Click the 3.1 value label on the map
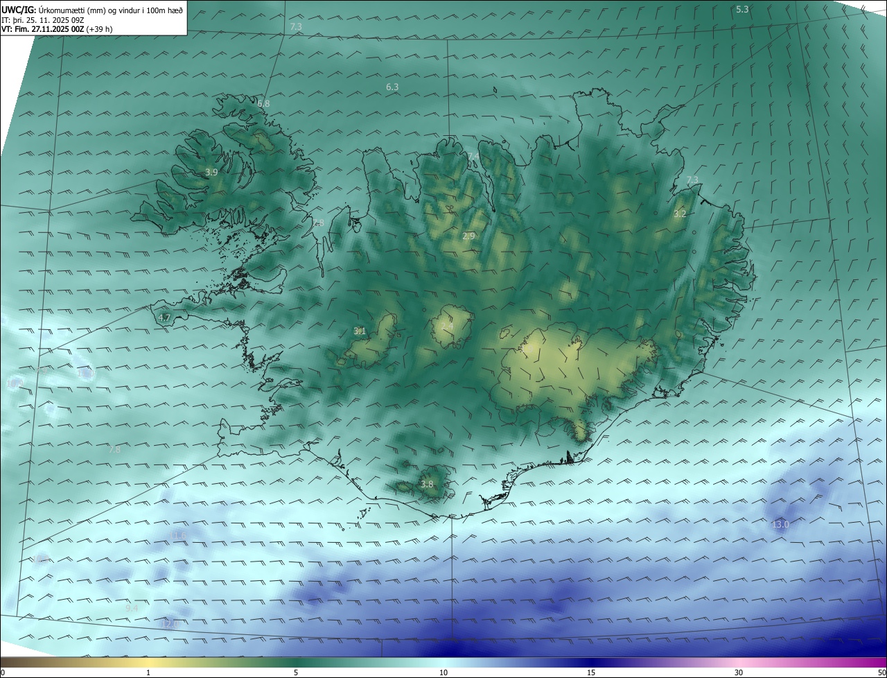The image size is (887, 678). coord(359,331)
